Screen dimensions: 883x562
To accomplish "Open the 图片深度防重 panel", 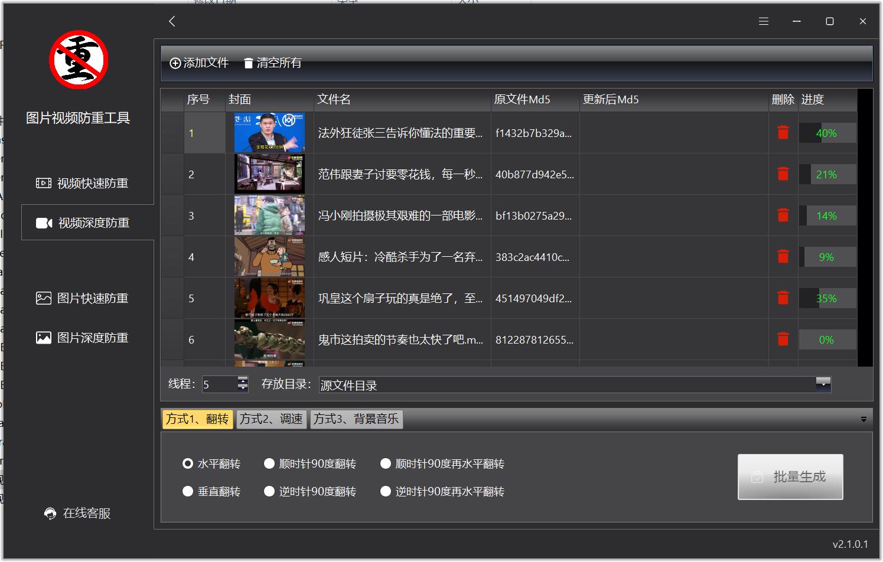I will tap(87, 337).
